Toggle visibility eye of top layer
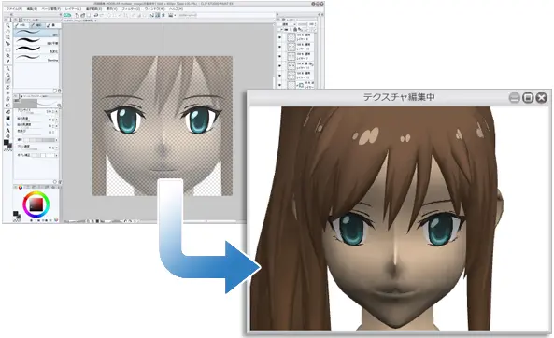 click(280, 37)
